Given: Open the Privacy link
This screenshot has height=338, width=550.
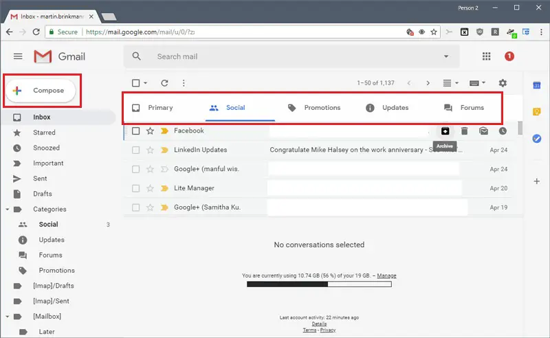Looking at the screenshot, I should pyautogui.click(x=328, y=330).
